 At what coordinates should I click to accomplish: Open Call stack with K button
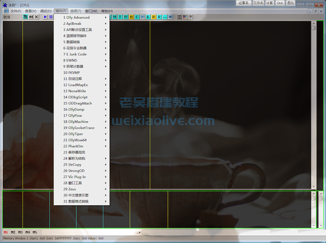148,17
